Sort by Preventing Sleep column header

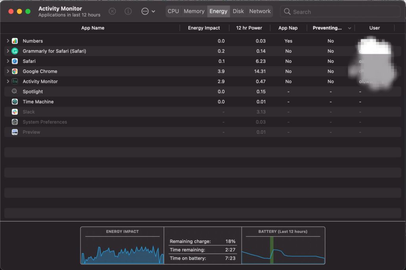pyautogui.click(x=327, y=28)
